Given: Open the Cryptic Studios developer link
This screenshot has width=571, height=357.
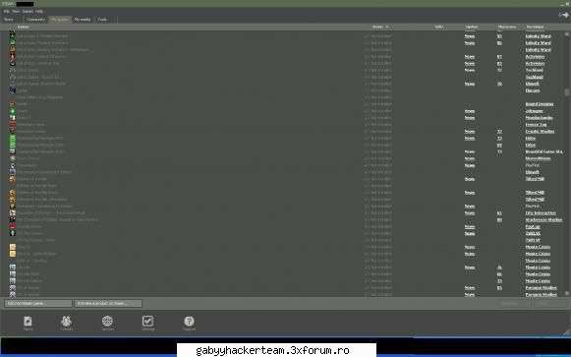Looking at the screenshot, I should point(540,131).
